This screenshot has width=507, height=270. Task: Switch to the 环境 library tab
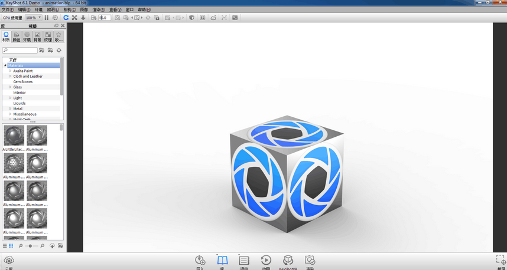pos(27,37)
